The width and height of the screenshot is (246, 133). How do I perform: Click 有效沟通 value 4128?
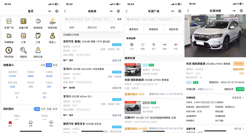[12, 87]
